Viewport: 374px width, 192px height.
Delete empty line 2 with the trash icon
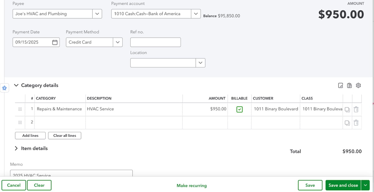click(x=356, y=123)
